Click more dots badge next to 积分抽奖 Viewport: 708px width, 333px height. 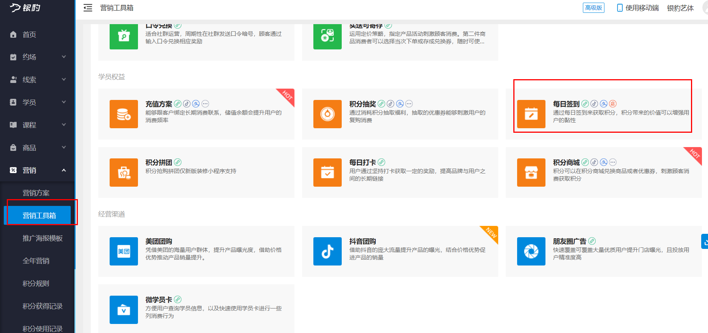(x=409, y=104)
